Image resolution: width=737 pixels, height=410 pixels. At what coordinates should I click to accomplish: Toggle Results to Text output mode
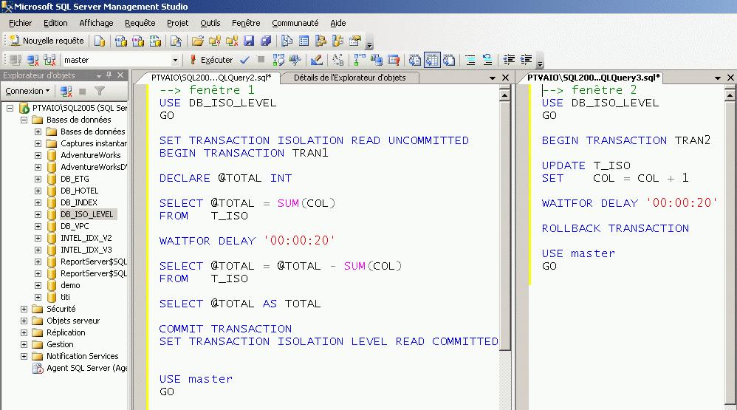tap(415, 60)
